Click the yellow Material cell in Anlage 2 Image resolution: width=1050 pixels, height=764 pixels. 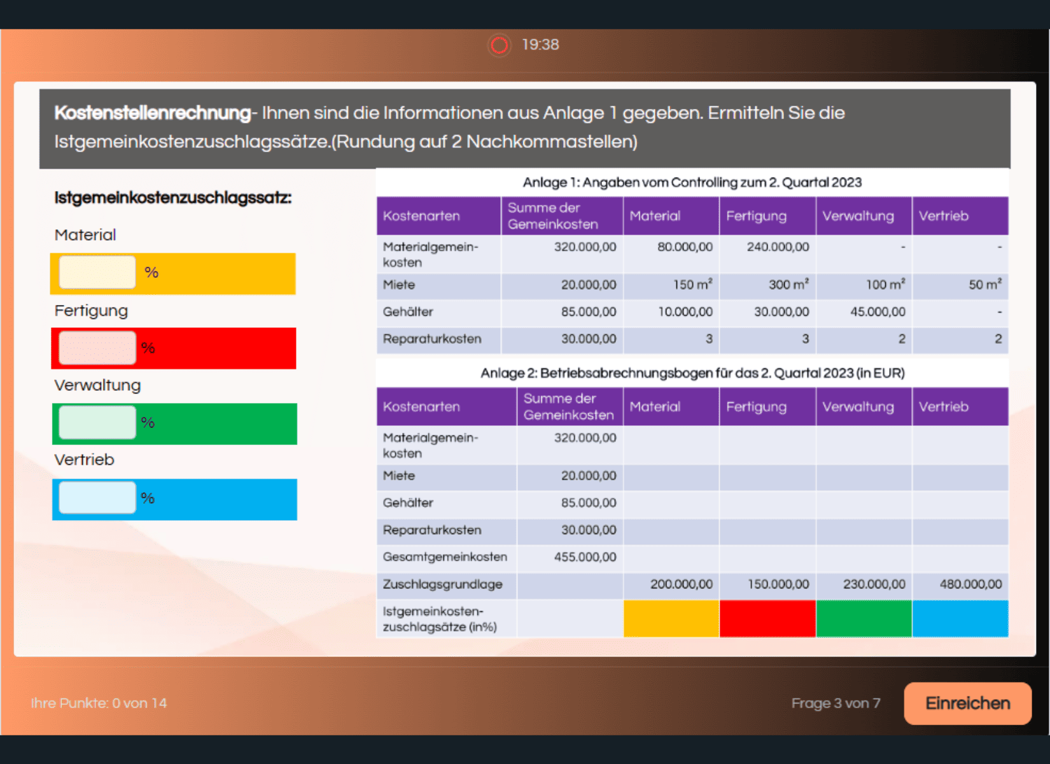[x=671, y=618]
